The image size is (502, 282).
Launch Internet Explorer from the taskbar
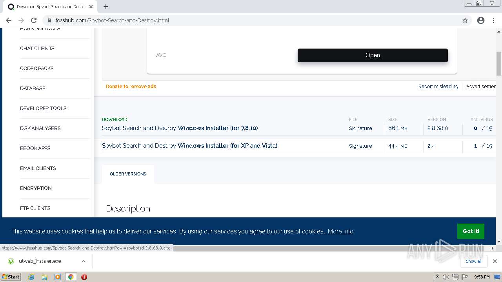(31, 277)
